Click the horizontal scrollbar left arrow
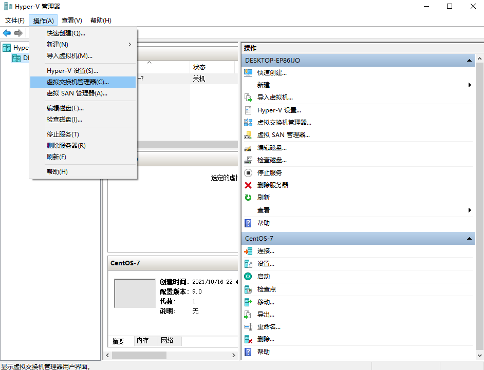Viewport: 484px width, 370px height. (x=108, y=356)
